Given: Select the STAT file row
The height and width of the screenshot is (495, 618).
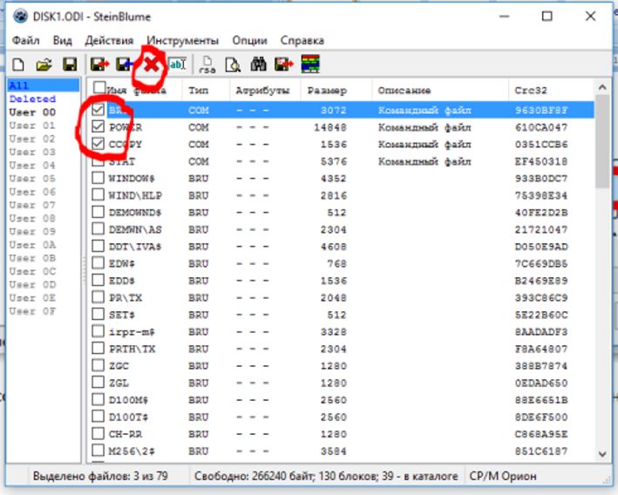Looking at the screenshot, I should pos(341,161).
